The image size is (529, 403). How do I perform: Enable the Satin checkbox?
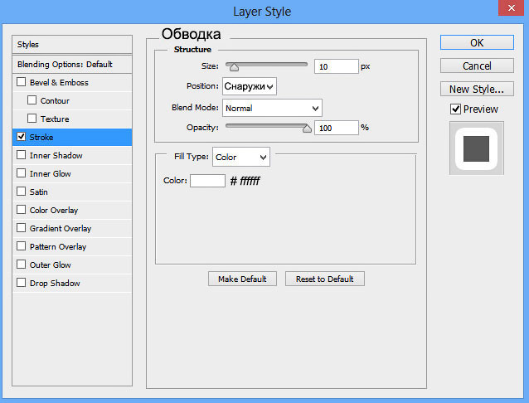(21, 192)
